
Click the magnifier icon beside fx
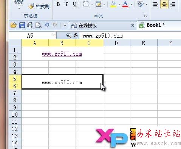click(x=68, y=35)
